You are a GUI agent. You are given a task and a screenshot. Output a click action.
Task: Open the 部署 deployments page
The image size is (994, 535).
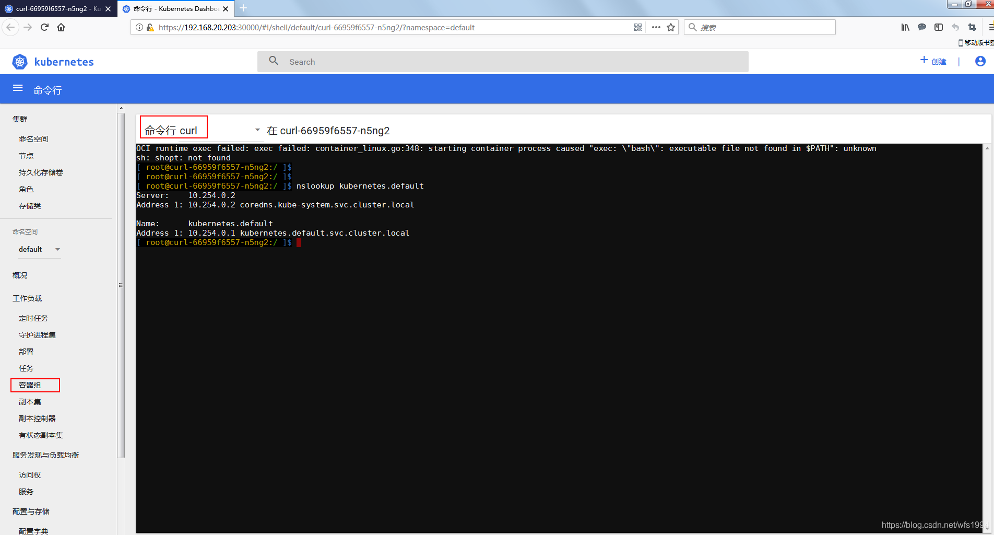(x=26, y=352)
